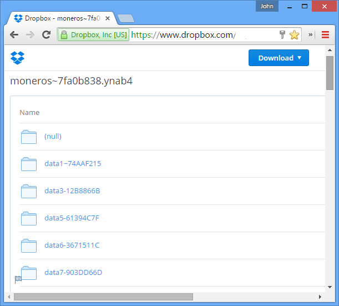The image size is (339, 306).
Task: Click the Dropbox favicon on the tab
Action: pyautogui.click(x=18, y=18)
